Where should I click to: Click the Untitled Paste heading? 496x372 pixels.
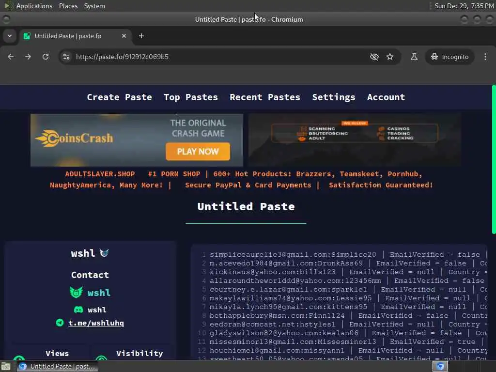tap(246, 206)
